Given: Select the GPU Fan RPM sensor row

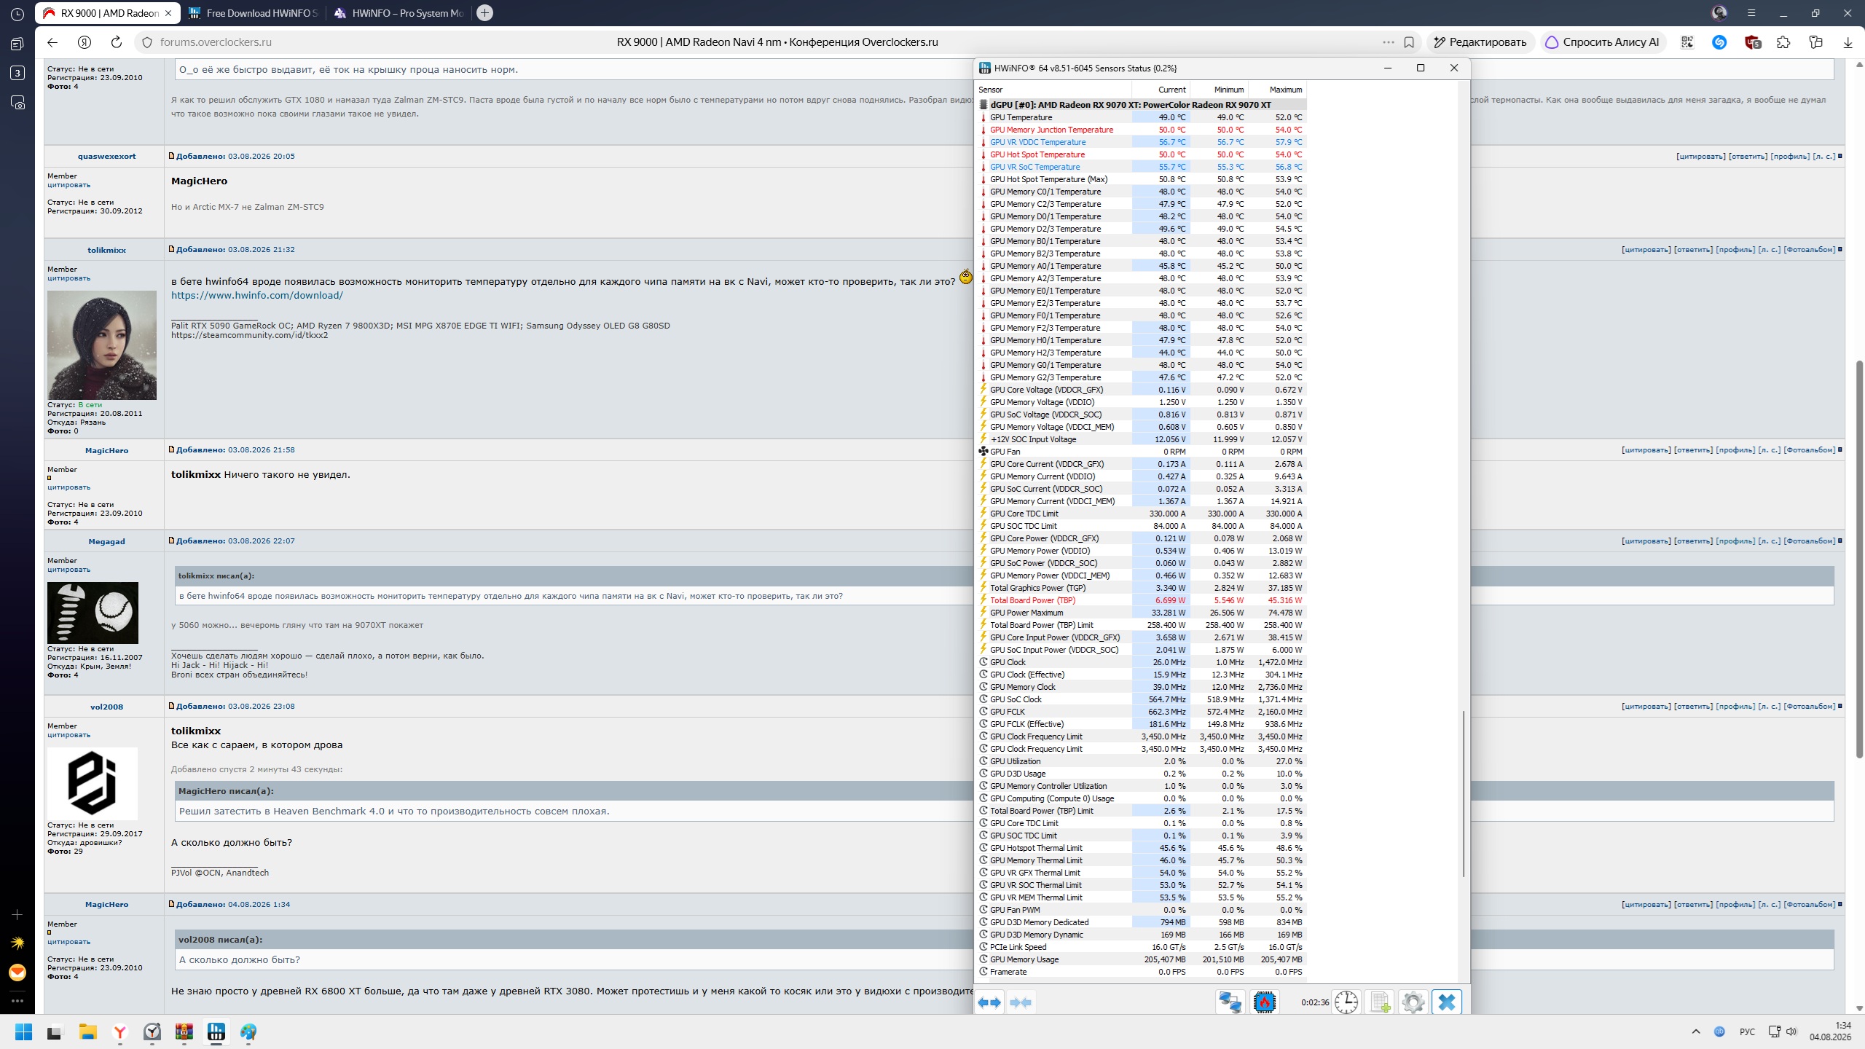Looking at the screenshot, I should pos(1142,452).
